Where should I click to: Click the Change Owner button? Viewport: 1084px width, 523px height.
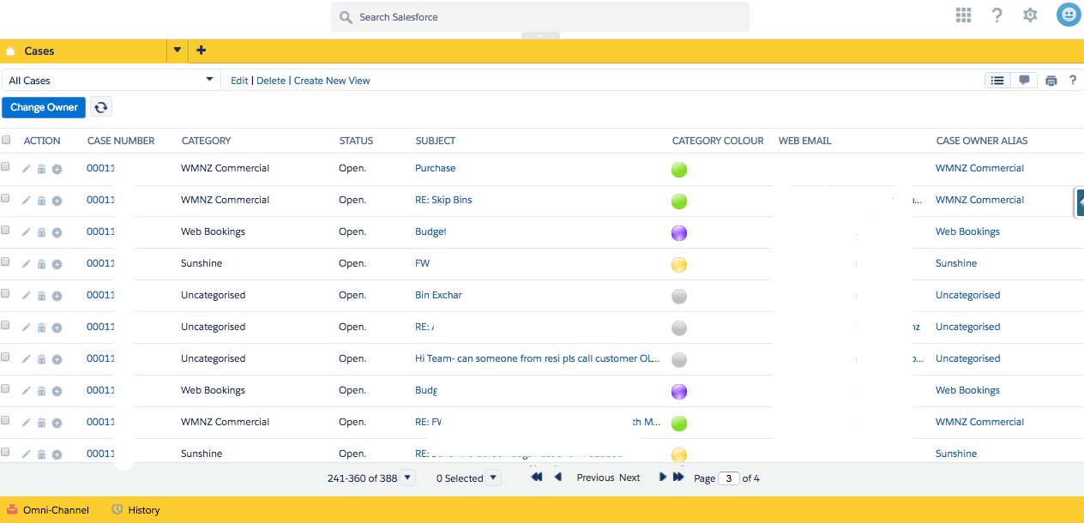pos(44,107)
